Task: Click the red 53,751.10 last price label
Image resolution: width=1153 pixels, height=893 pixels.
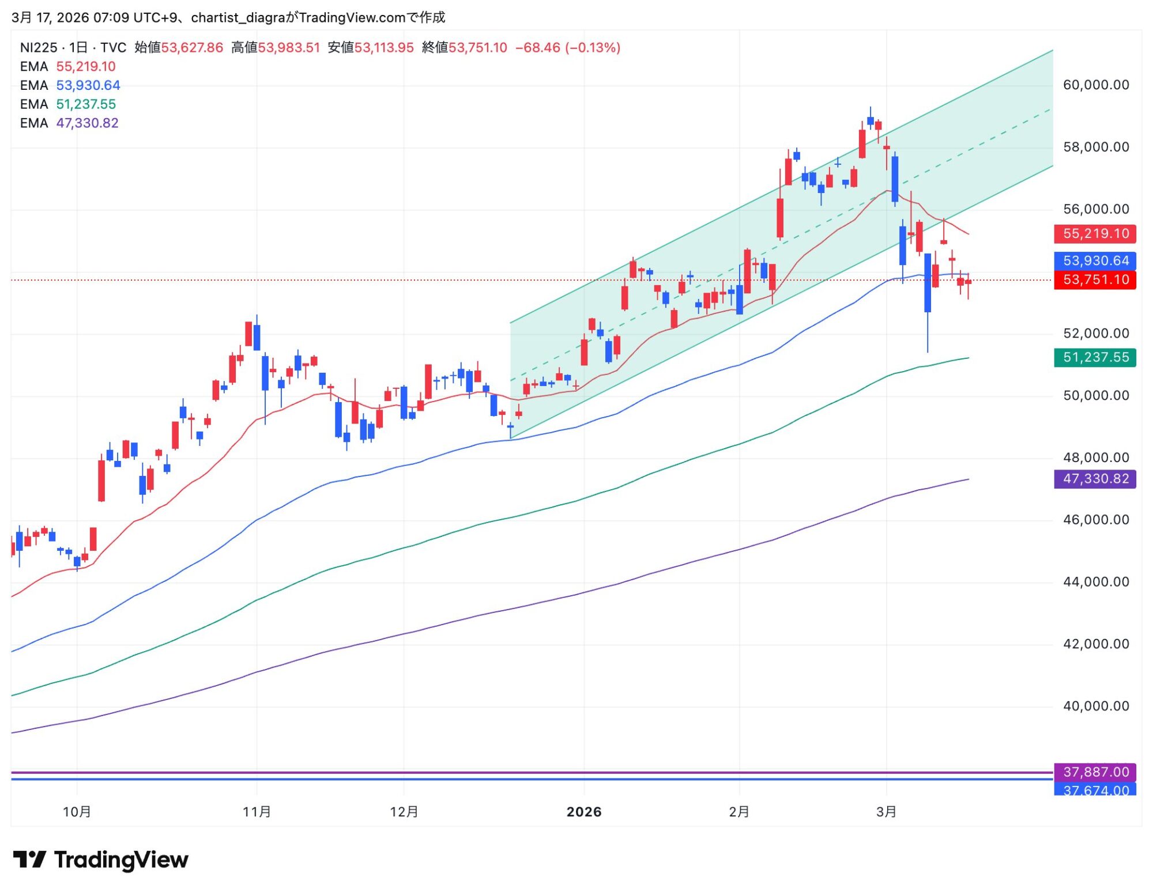Action: pyautogui.click(x=1095, y=279)
